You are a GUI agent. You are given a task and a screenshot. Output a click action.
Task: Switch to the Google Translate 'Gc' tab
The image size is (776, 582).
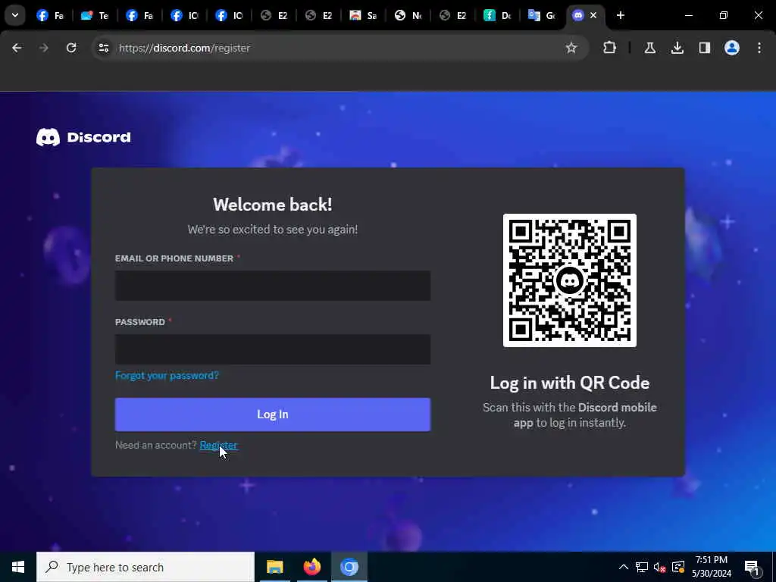tap(542, 16)
